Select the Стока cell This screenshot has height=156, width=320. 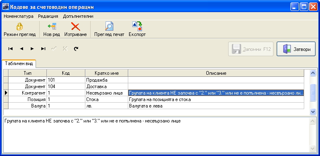point(106,99)
